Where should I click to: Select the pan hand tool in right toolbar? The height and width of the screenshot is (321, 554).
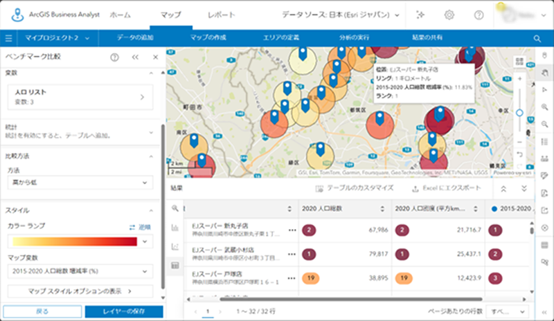[x=544, y=73]
